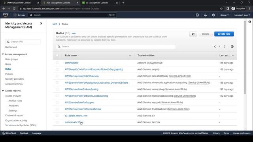Check AWSServiceRoleForElasticLoadBalancing row checkbox
The image size is (253, 142).
click(x=57, y=96)
